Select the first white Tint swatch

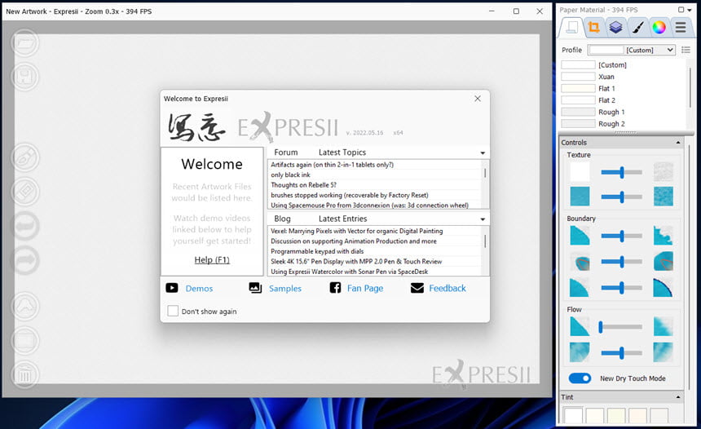574,415
